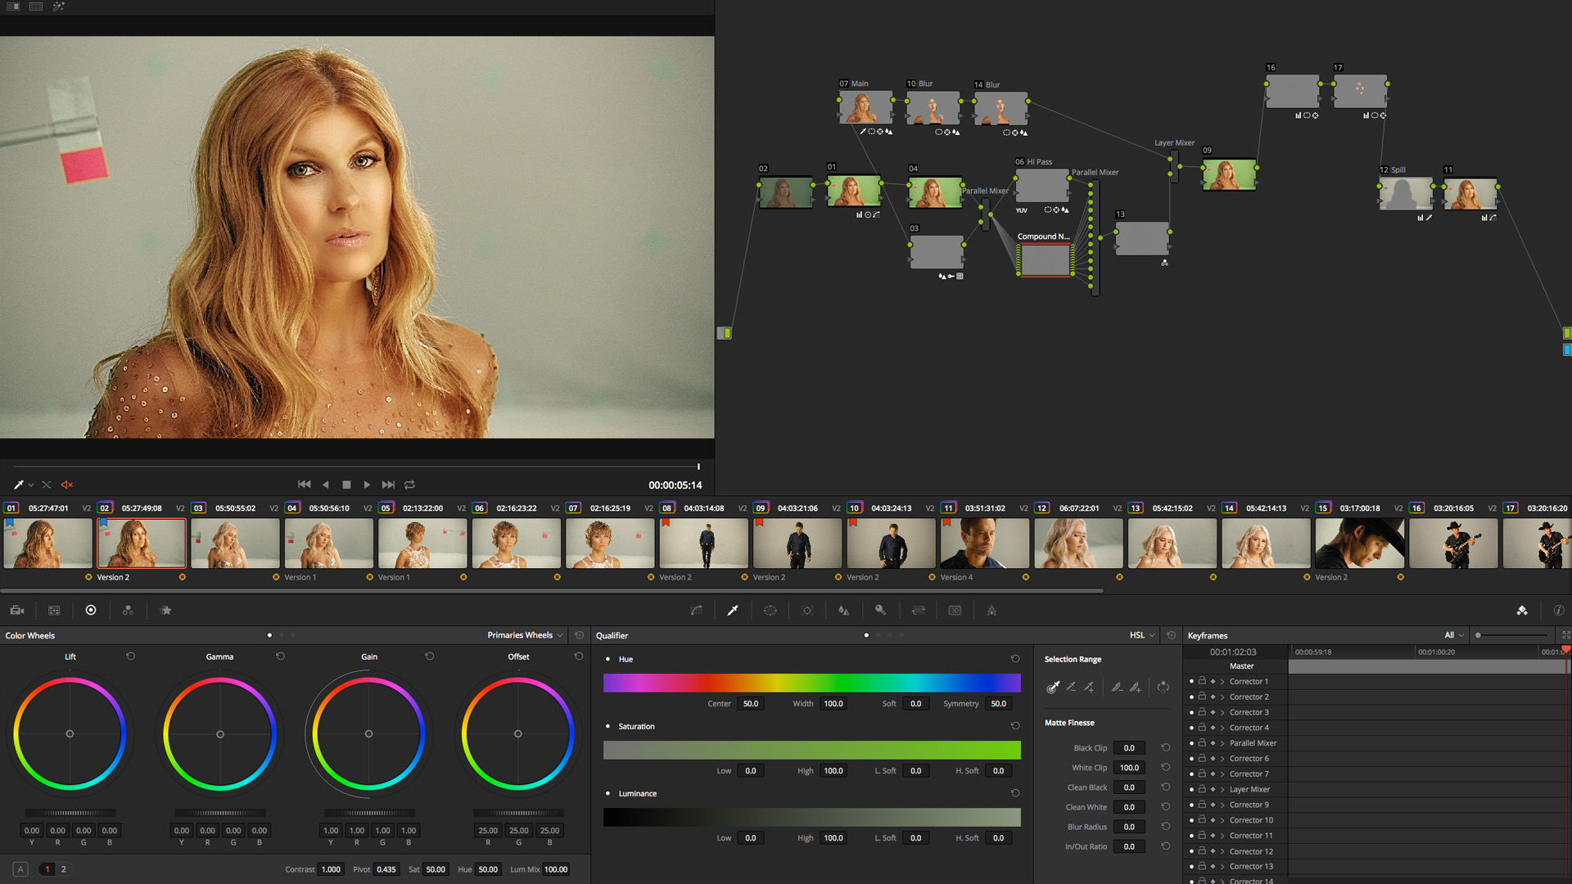Screen dimensions: 1572x884
Task: Expand Corrector 10 keyframe track
Action: pos(1222,820)
